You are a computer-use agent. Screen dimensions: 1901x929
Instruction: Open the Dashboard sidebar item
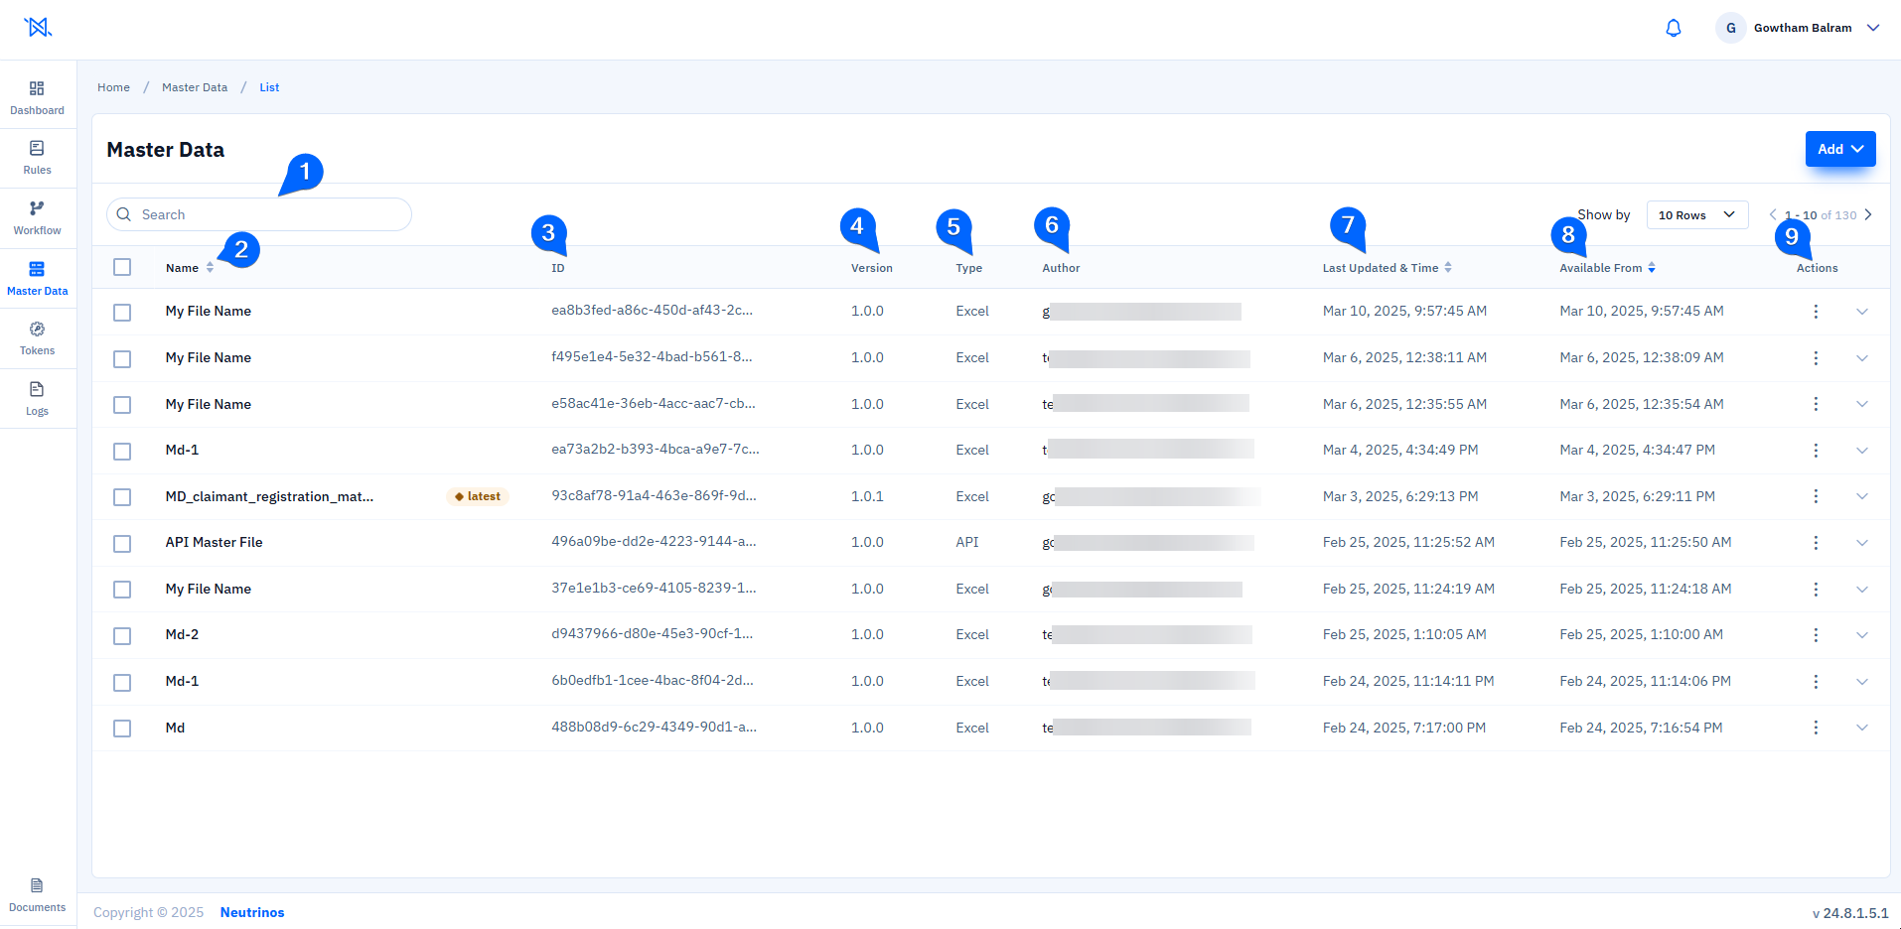coord(38,98)
